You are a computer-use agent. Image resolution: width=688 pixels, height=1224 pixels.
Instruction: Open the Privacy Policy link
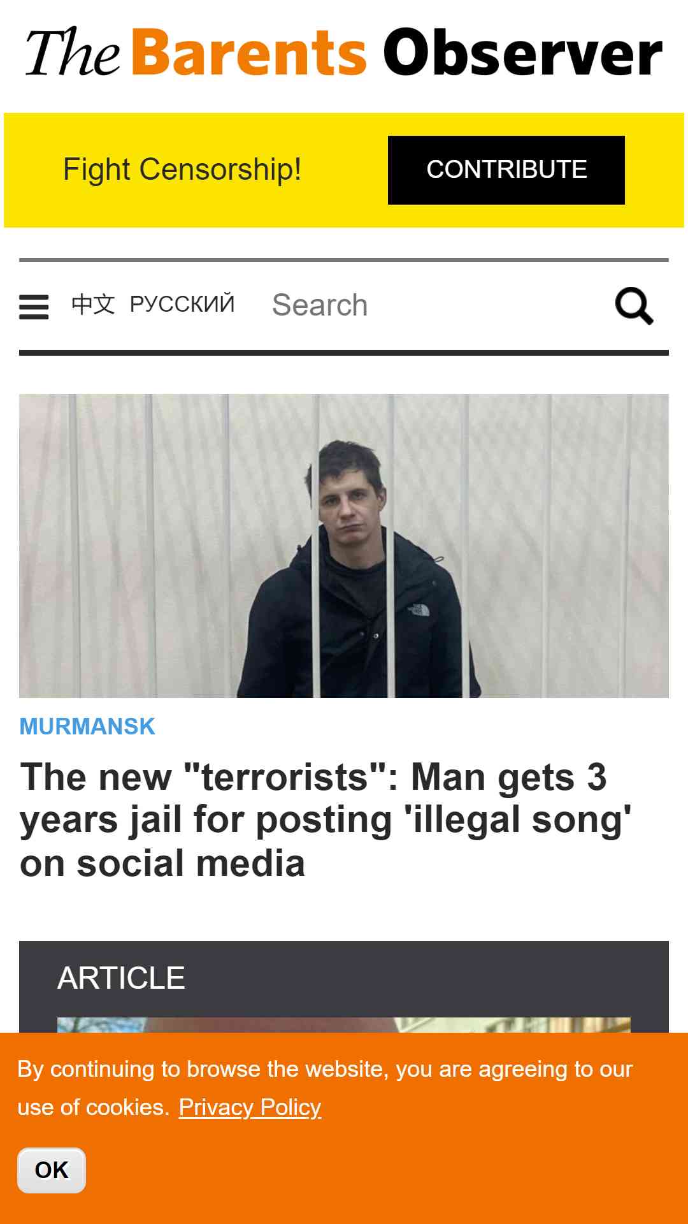pos(250,1107)
